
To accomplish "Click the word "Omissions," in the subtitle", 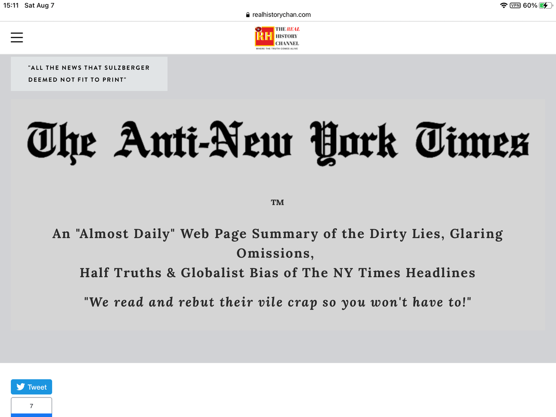I will [275, 253].
